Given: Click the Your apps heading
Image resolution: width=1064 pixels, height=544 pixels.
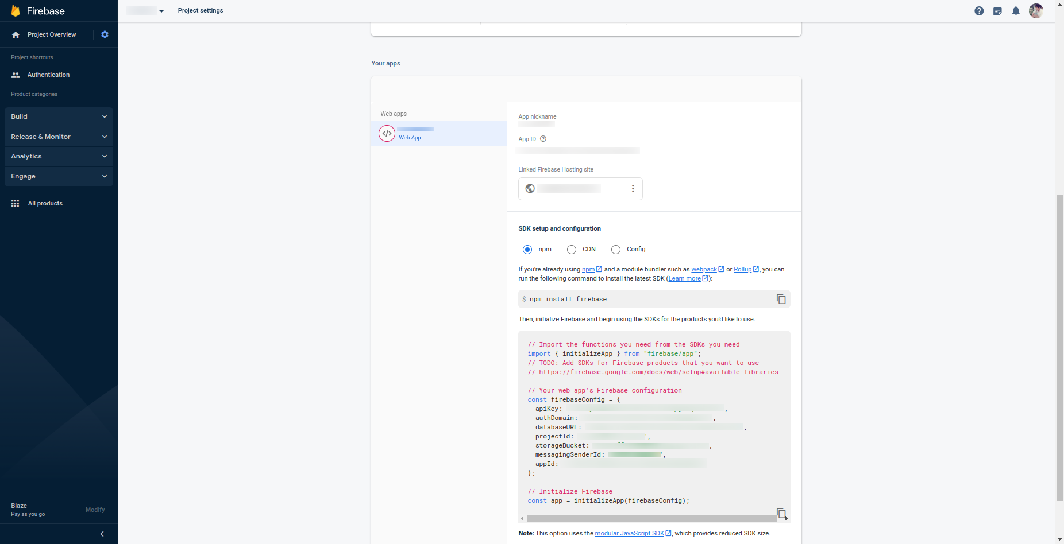Looking at the screenshot, I should tap(385, 64).
